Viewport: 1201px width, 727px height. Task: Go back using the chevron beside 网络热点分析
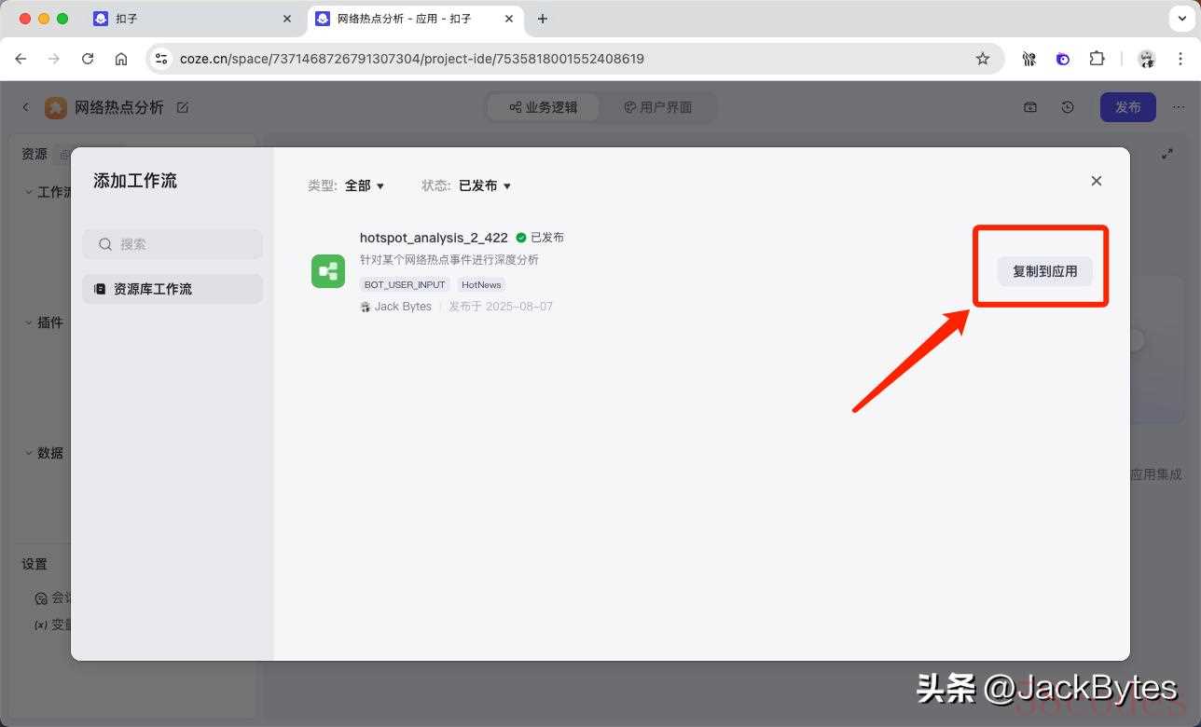26,107
